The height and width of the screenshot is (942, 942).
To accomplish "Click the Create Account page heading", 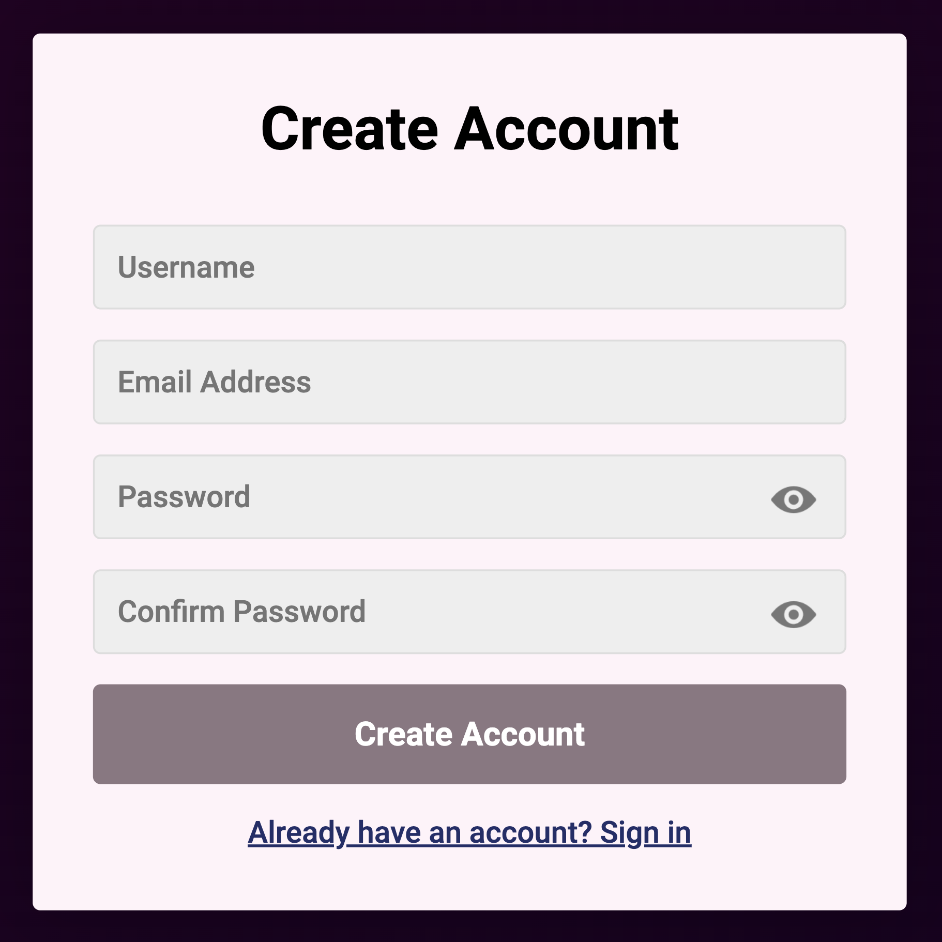I will pyautogui.click(x=469, y=129).
